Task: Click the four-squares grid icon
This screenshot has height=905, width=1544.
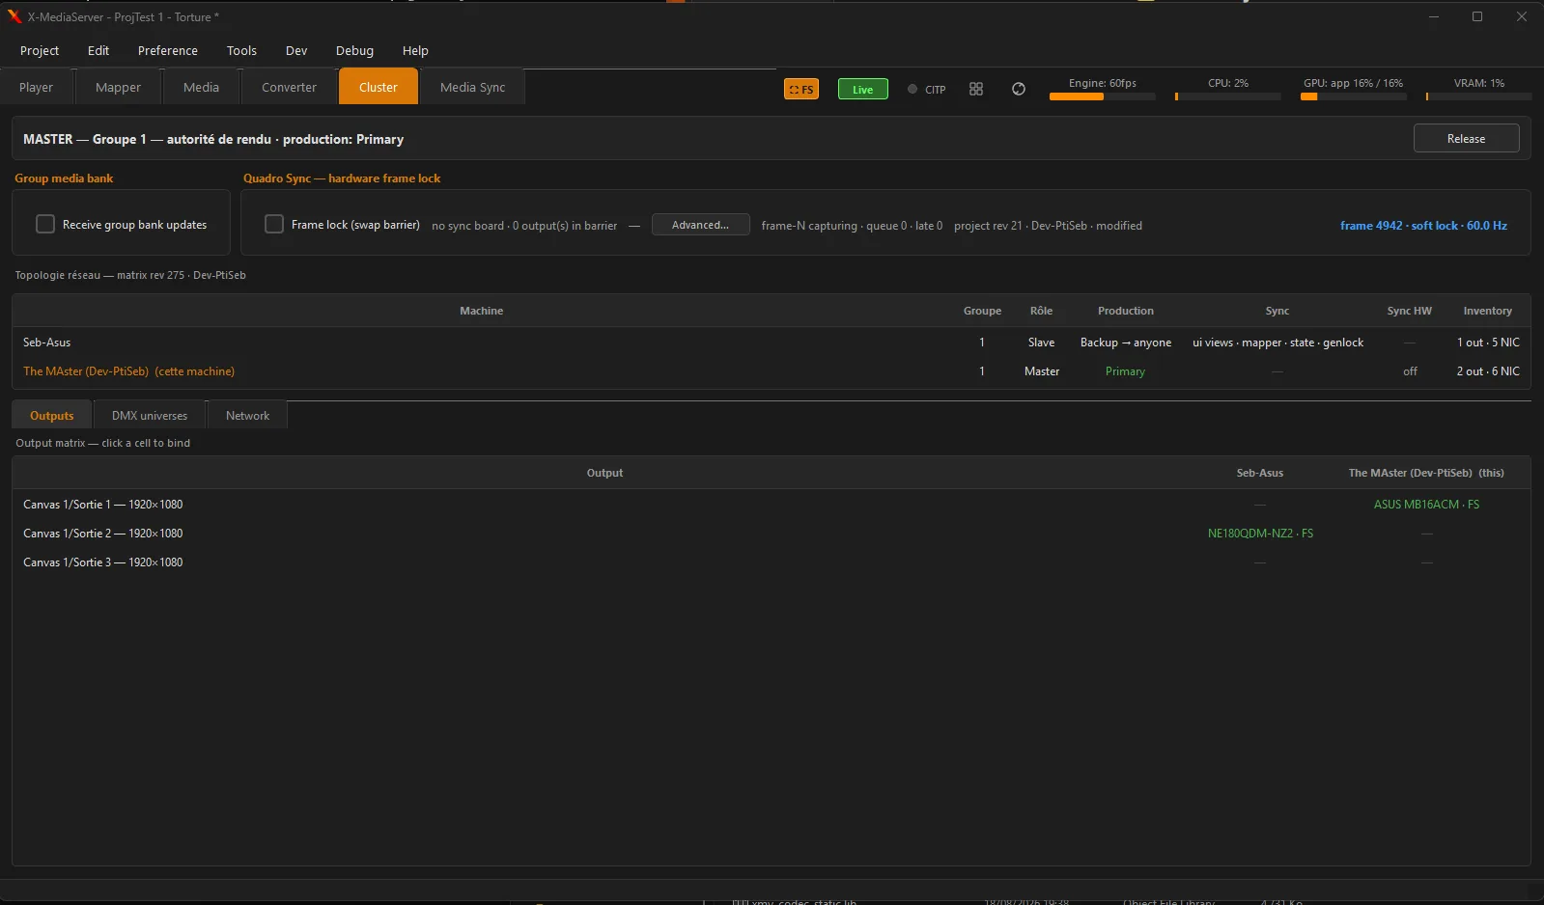Action: (976, 89)
